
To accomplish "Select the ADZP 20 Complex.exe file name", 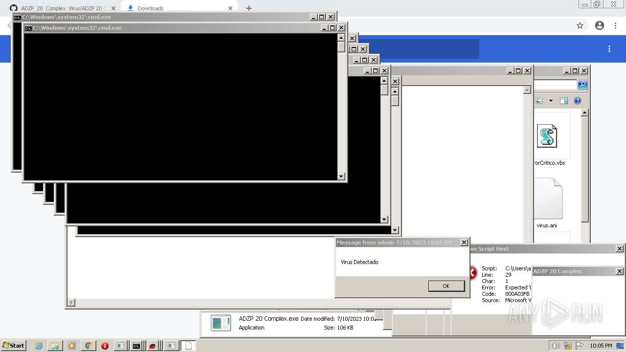I will pyautogui.click(x=268, y=319).
